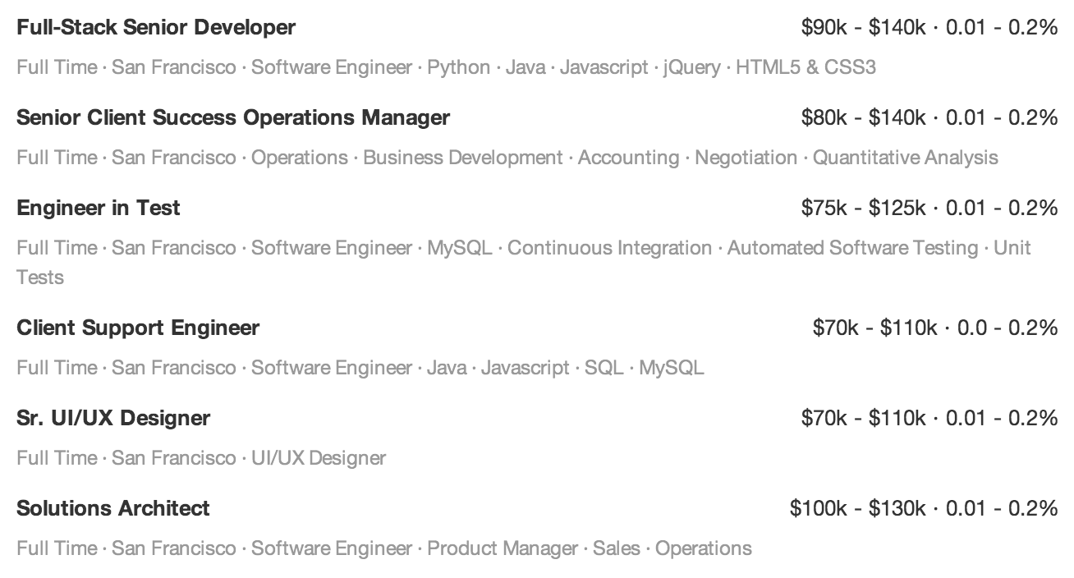Click the $100k - $130k salary range
This screenshot has height=578, width=1074.
pyautogui.click(x=859, y=508)
